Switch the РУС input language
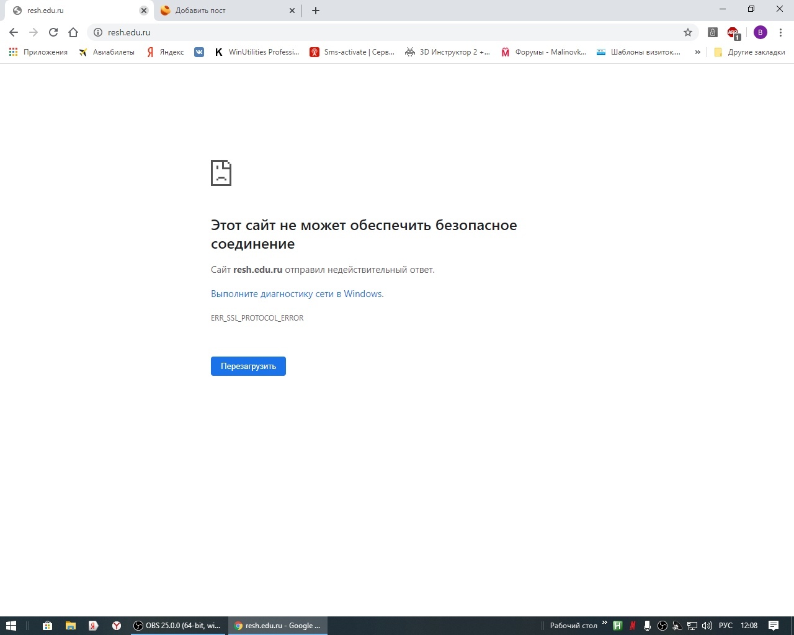794x635 pixels. [726, 626]
